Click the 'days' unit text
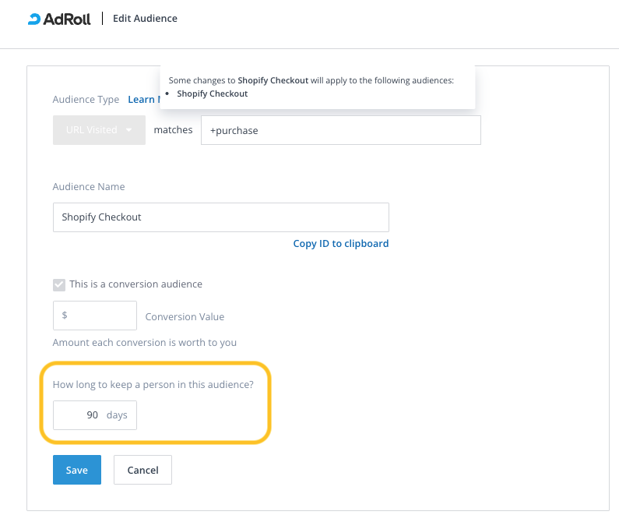Image resolution: width=619 pixels, height=522 pixels. point(117,415)
